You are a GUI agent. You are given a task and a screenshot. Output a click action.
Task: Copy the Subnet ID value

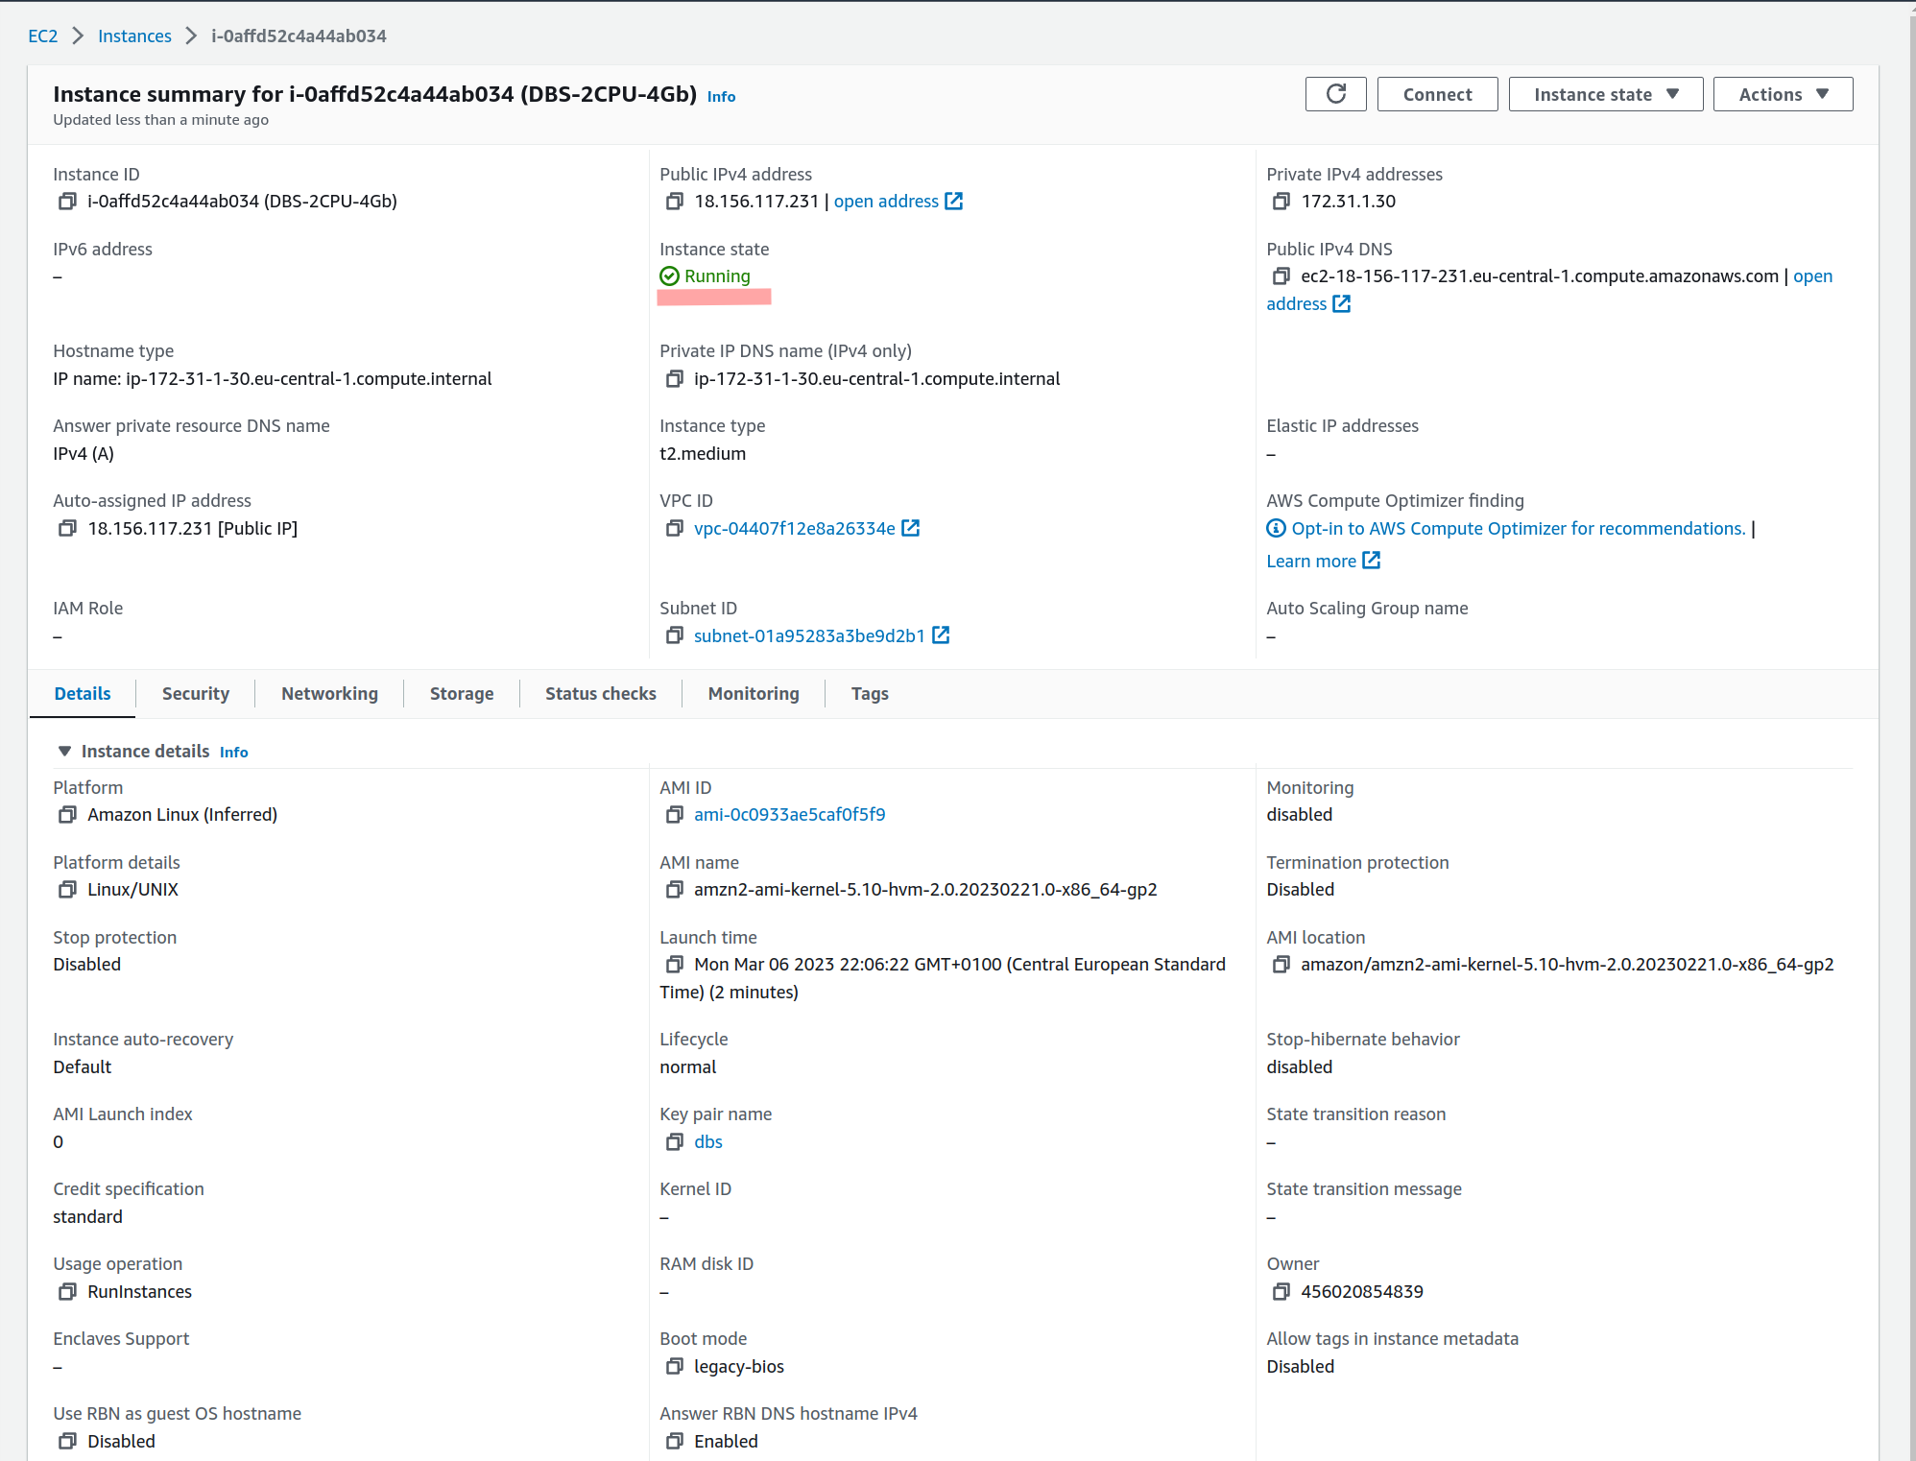tap(674, 636)
